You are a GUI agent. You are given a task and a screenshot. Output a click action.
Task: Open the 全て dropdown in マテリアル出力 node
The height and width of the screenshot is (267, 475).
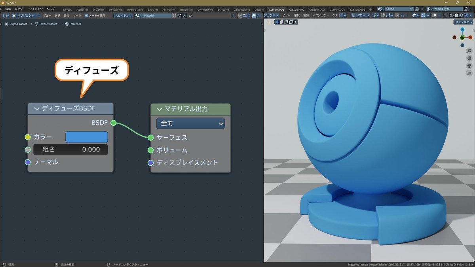point(190,123)
